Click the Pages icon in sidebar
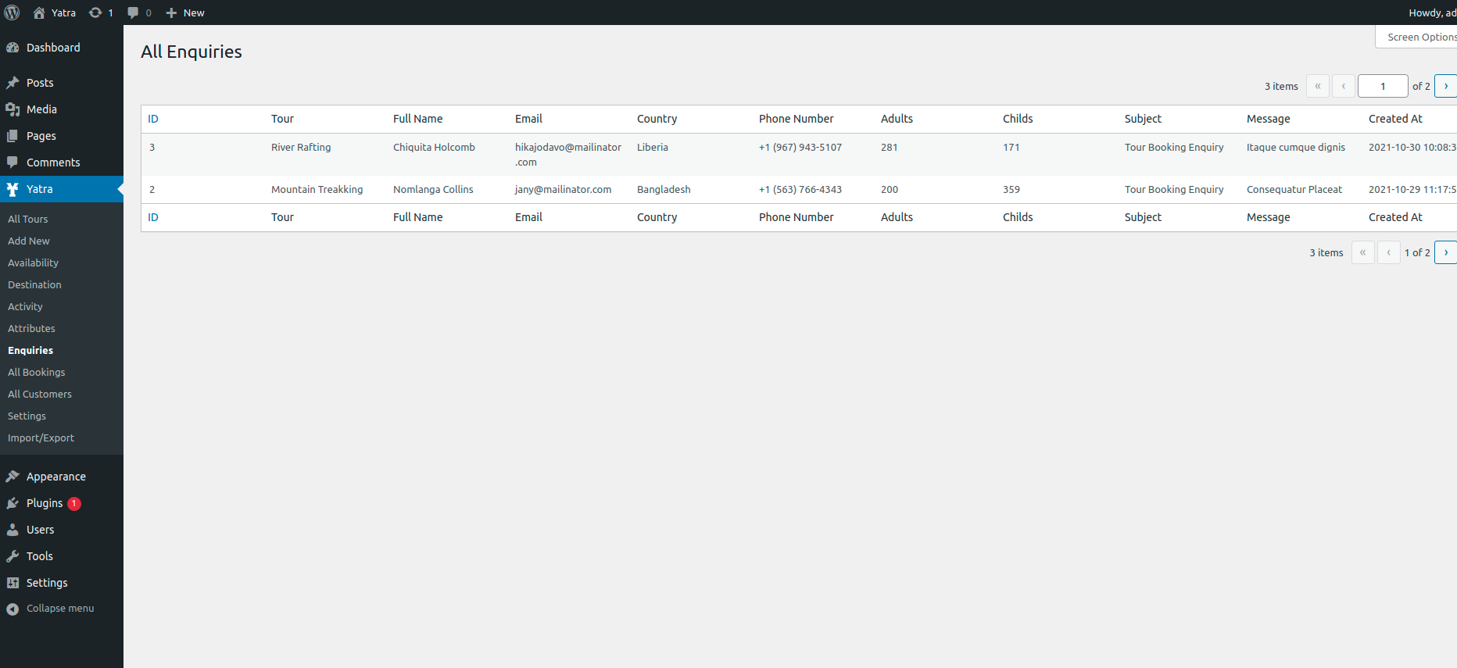The height and width of the screenshot is (668, 1457). click(13, 136)
